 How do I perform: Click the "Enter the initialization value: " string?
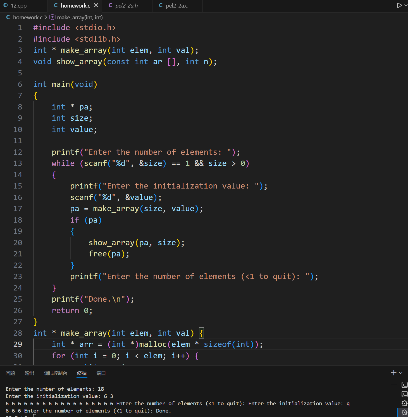click(x=181, y=186)
